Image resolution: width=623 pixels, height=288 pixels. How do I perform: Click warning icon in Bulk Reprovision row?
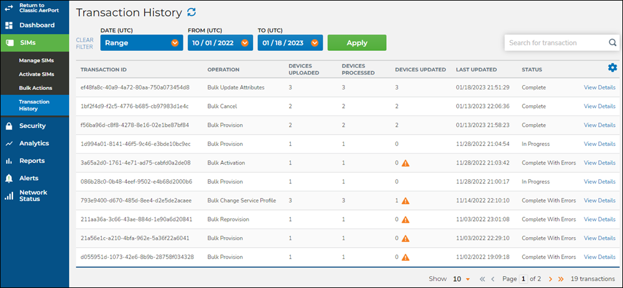(405, 219)
